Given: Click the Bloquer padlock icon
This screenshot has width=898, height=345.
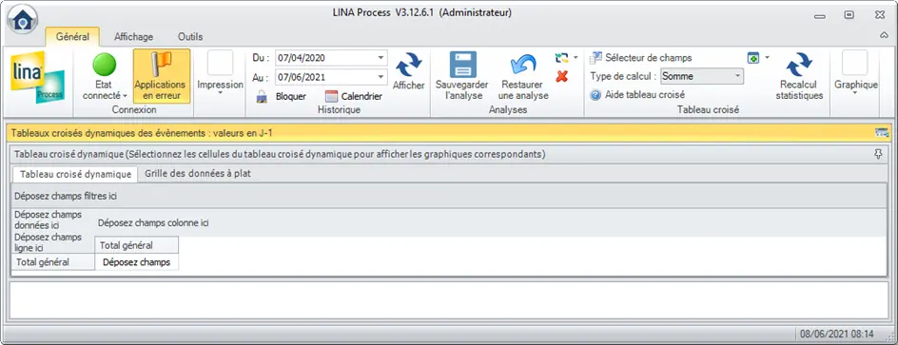Looking at the screenshot, I should click(x=262, y=96).
